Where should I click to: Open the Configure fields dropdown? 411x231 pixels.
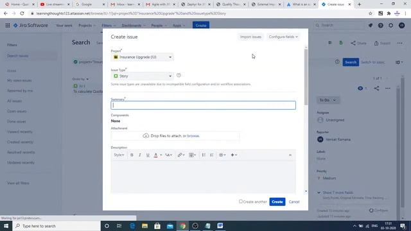coord(283,37)
